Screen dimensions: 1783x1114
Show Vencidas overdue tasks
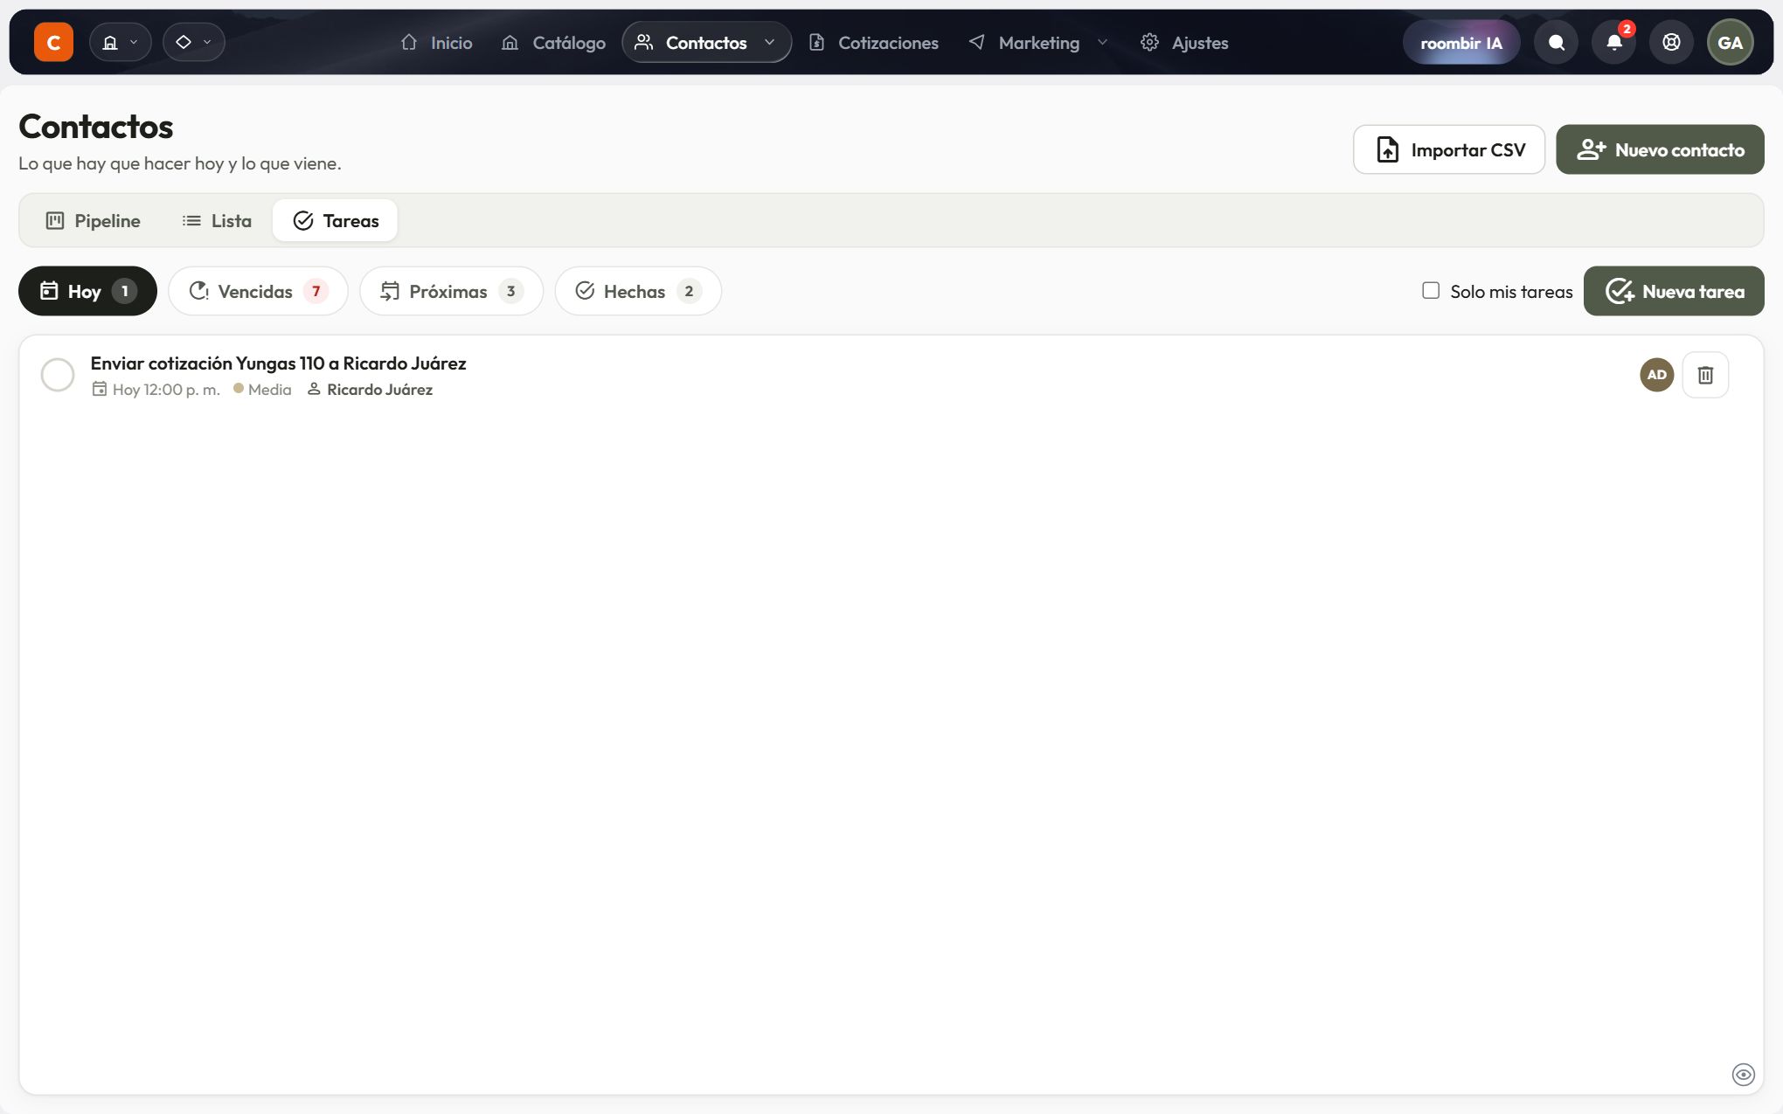coord(258,291)
